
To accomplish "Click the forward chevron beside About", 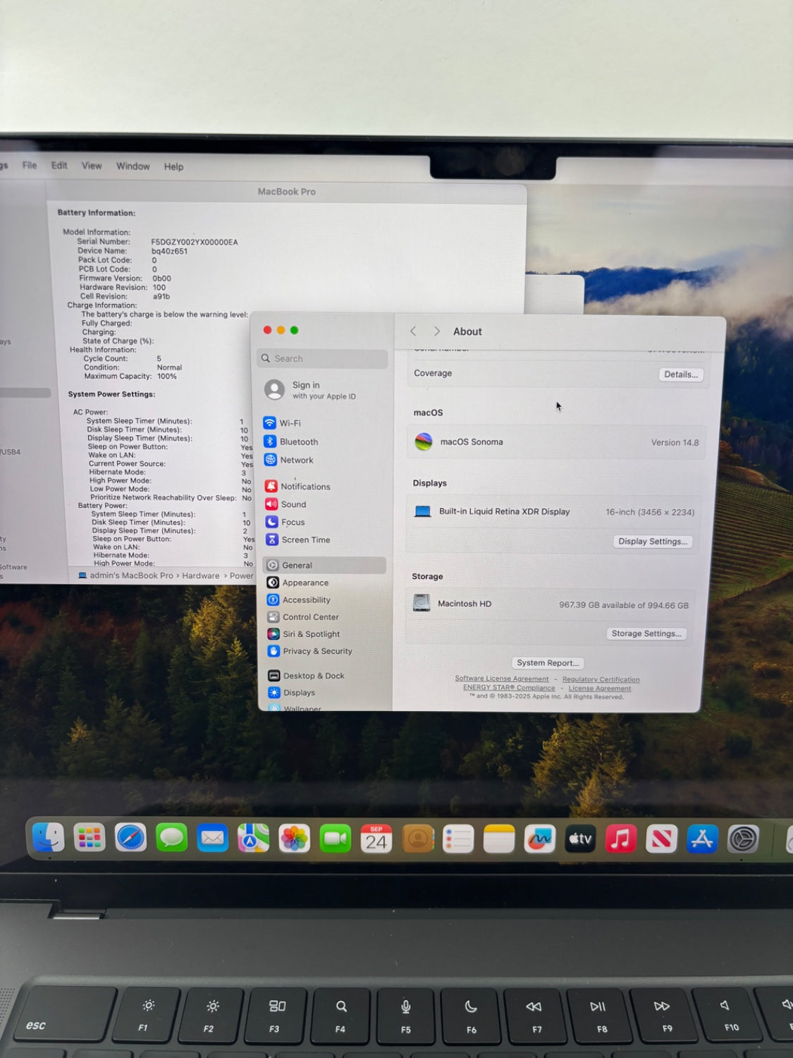I will pos(437,332).
